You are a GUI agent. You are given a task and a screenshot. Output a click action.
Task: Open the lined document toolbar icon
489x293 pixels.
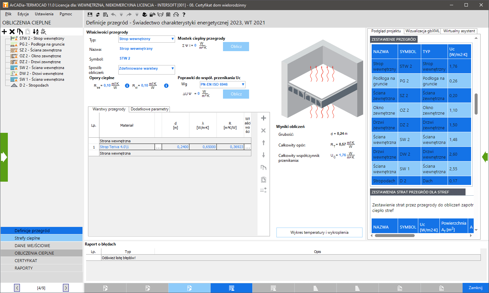(x=168, y=14)
